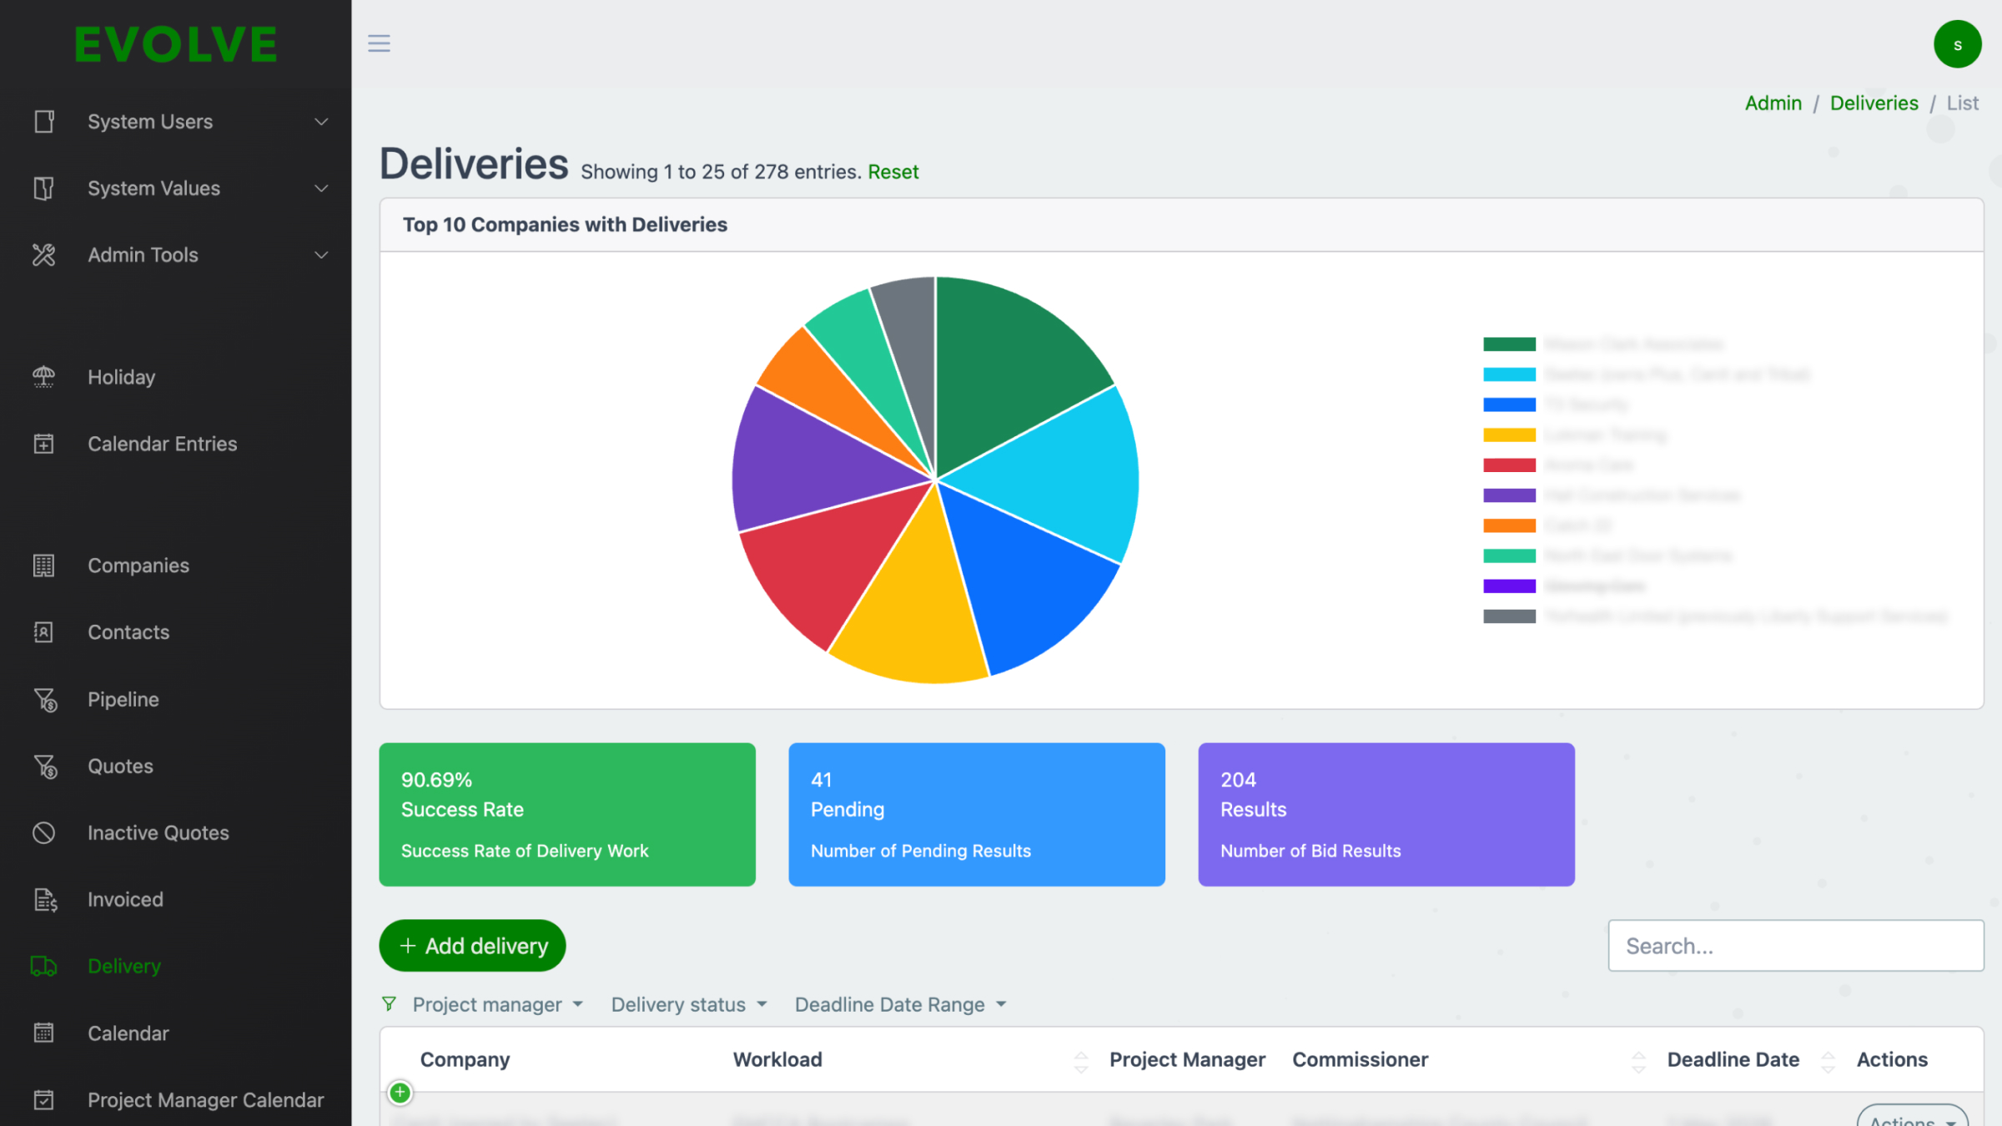Screen dimensions: 2002x1126
Task: Expand the first table row plus toggle
Action: [400, 1092]
